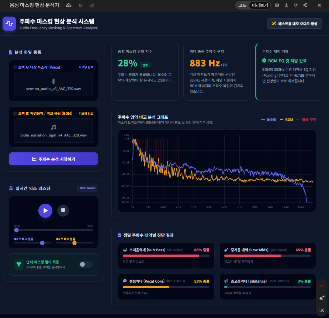Adjust the 트랙 B 볼륨 slider
The height and width of the screenshot is (318, 329).
point(75,243)
